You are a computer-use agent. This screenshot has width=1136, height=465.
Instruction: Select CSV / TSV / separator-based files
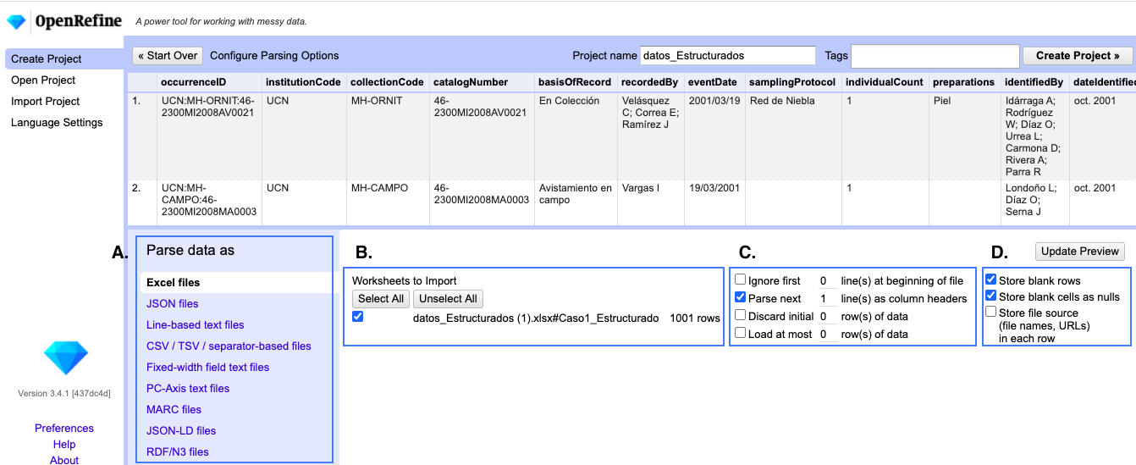229,346
